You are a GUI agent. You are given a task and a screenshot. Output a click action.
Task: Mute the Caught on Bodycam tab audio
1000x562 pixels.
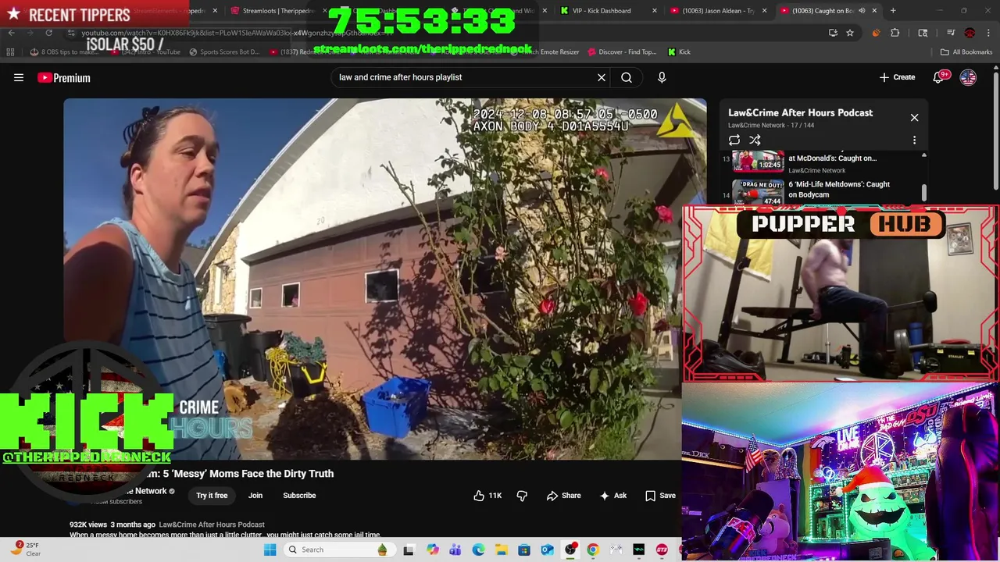click(862, 11)
